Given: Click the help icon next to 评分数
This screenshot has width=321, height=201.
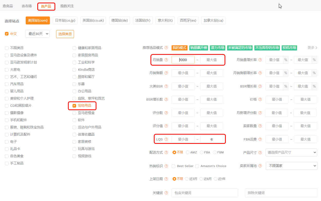Looking at the screenshot, I should 166,113.
